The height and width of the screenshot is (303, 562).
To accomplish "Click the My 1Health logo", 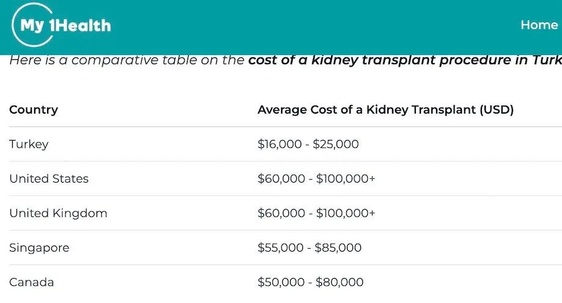I will tap(61, 25).
